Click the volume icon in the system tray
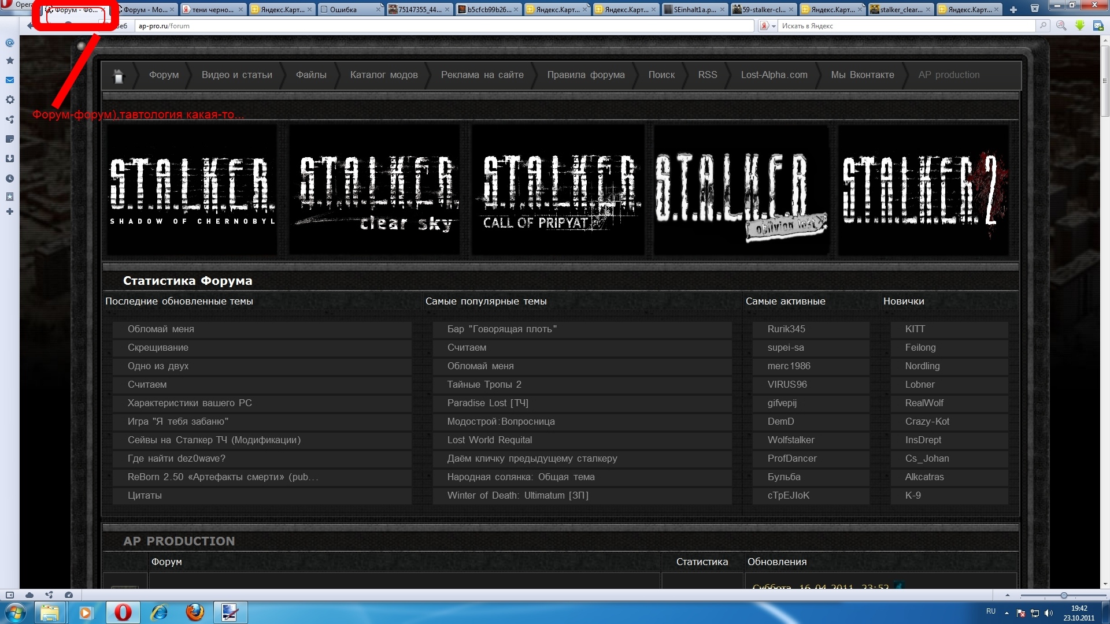 click(1049, 613)
